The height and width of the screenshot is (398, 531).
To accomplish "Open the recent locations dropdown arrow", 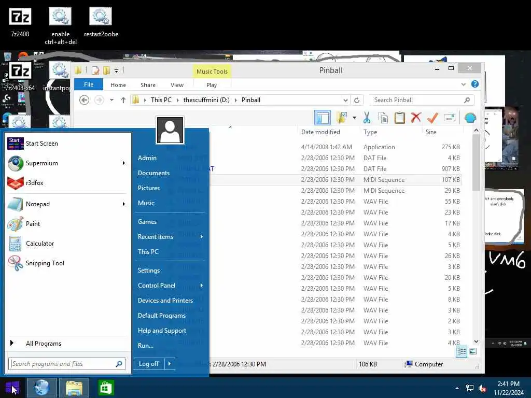I will click(x=111, y=100).
